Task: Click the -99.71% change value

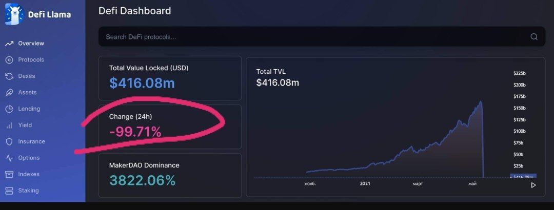Action: 135,132
